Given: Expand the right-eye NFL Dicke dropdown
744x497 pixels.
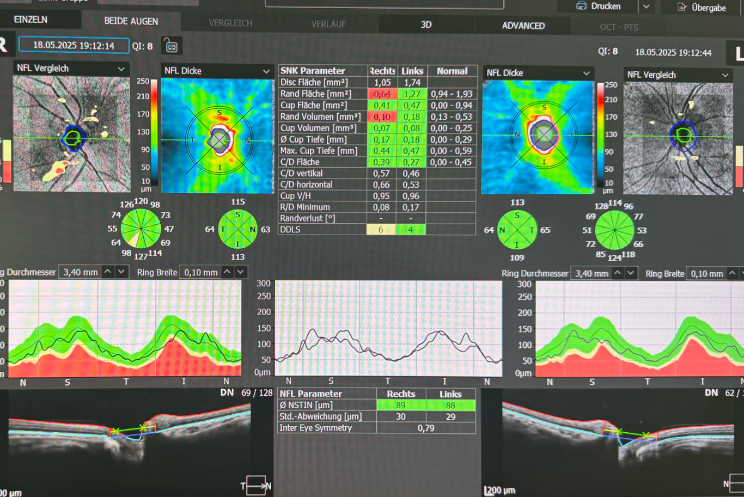Looking at the screenshot, I should (x=266, y=71).
